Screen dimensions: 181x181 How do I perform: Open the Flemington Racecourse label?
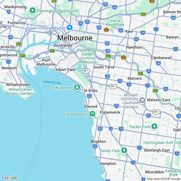tap(57, 11)
